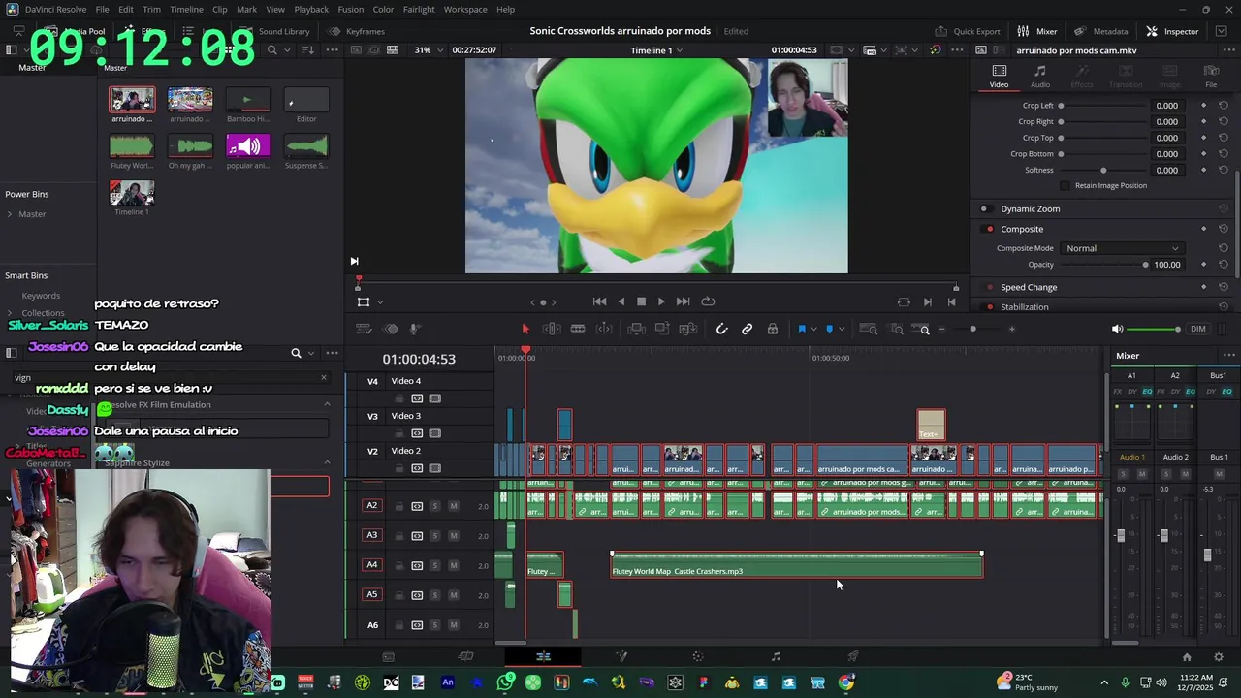
Task: Open Composite Mode dropdown
Action: coord(1122,249)
